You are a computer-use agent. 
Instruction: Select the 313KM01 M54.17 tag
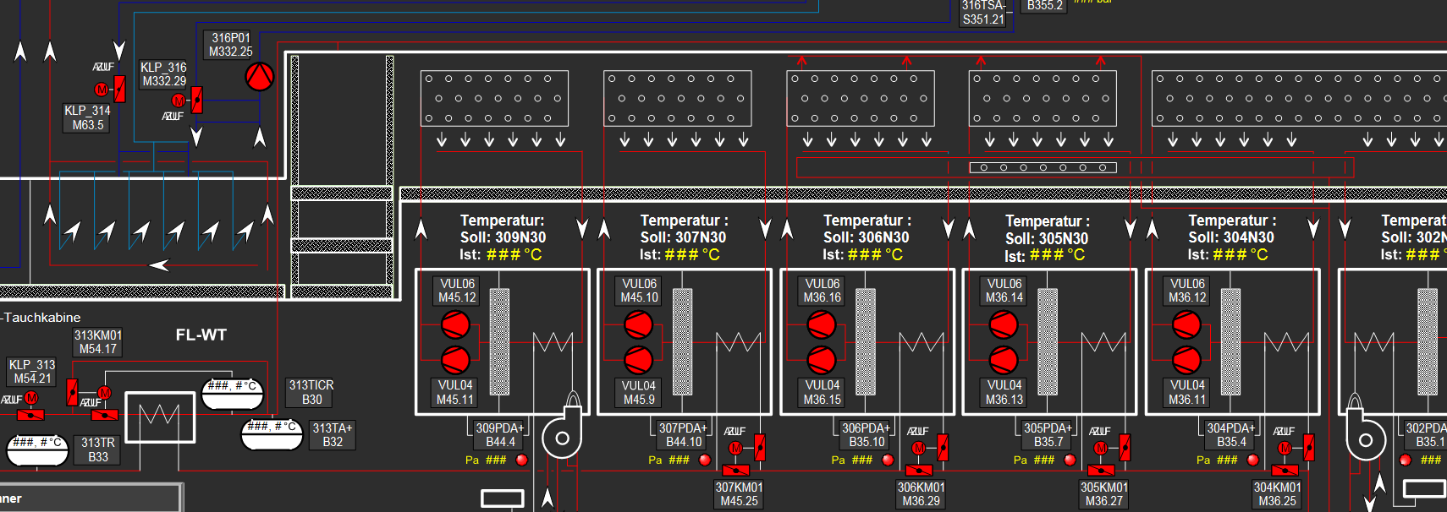tap(98, 342)
